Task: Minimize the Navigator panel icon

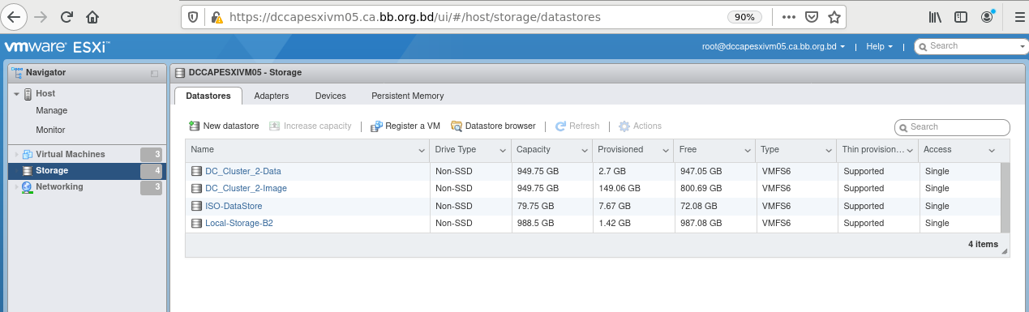Action: (x=154, y=73)
